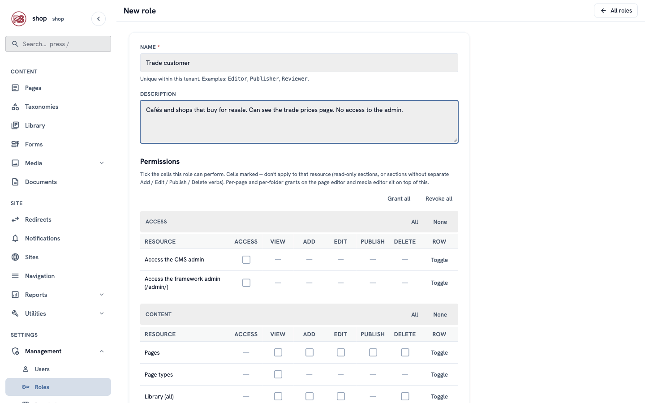Viewport: 645px width, 403px height.
Task: Click Grant all permissions
Action: pos(399,199)
